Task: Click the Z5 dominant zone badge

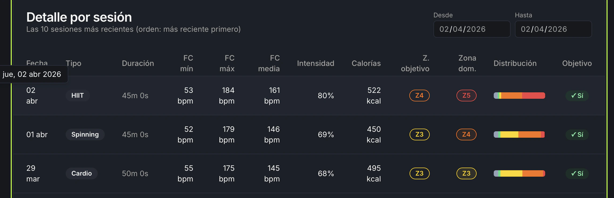Action: (466, 96)
